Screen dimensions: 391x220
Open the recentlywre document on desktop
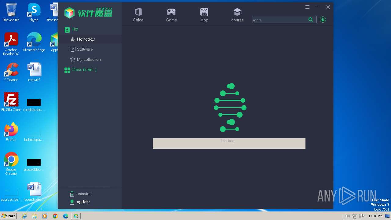click(34, 192)
